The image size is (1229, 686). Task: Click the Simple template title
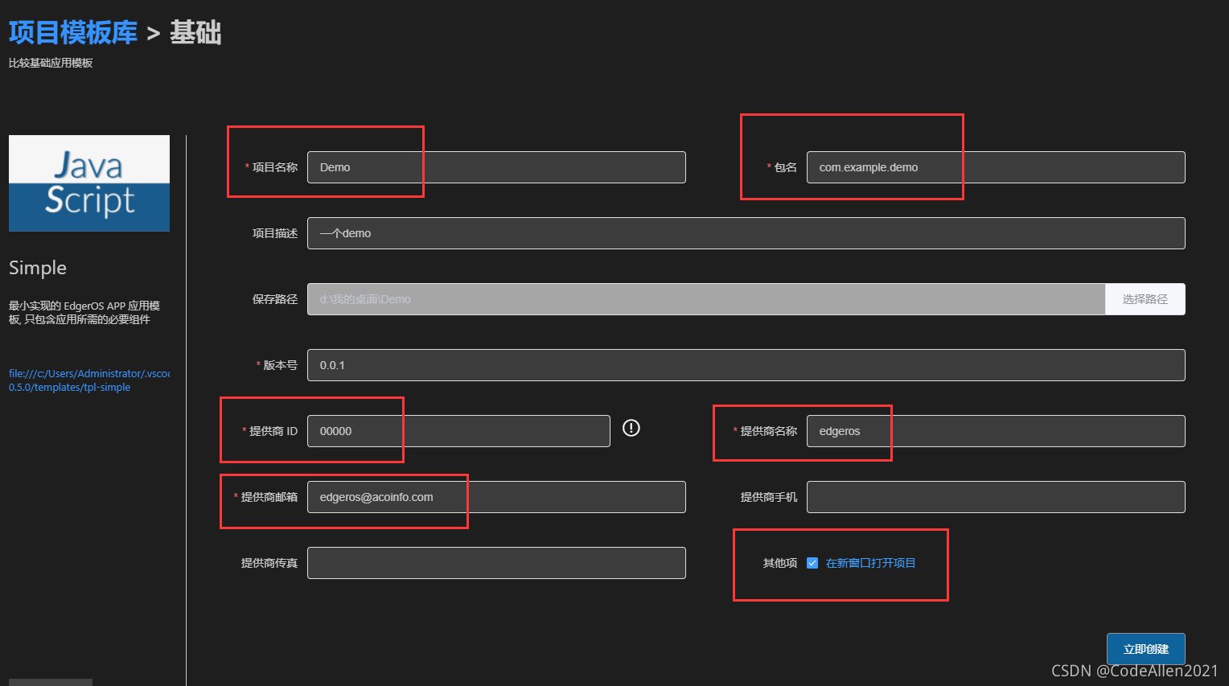point(38,268)
